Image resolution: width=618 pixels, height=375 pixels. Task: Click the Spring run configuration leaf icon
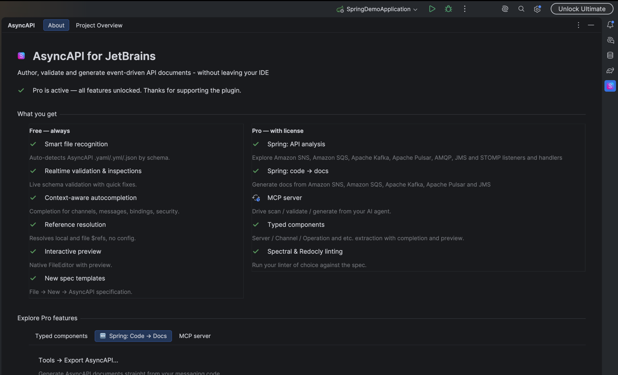click(340, 9)
